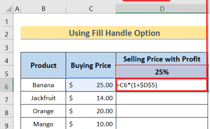Select column C header
210x129 pixels.
[91, 9]
